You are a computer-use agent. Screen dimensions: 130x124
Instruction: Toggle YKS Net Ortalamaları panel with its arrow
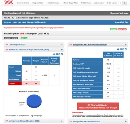coord(126,45)
